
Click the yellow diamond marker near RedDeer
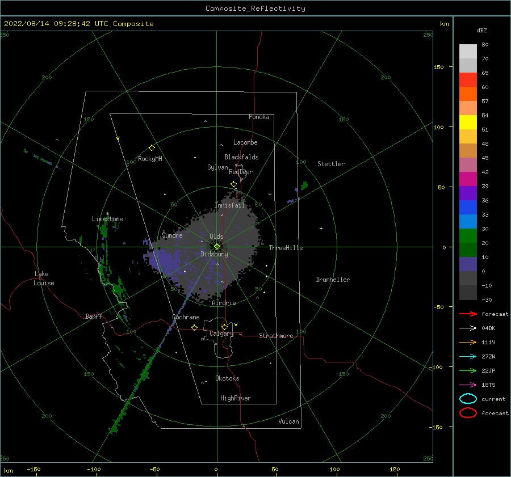[234, 184]
